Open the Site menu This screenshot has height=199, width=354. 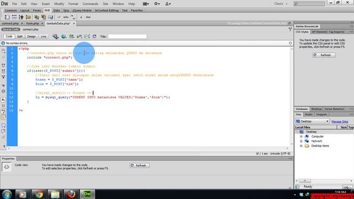click(106, 4)
